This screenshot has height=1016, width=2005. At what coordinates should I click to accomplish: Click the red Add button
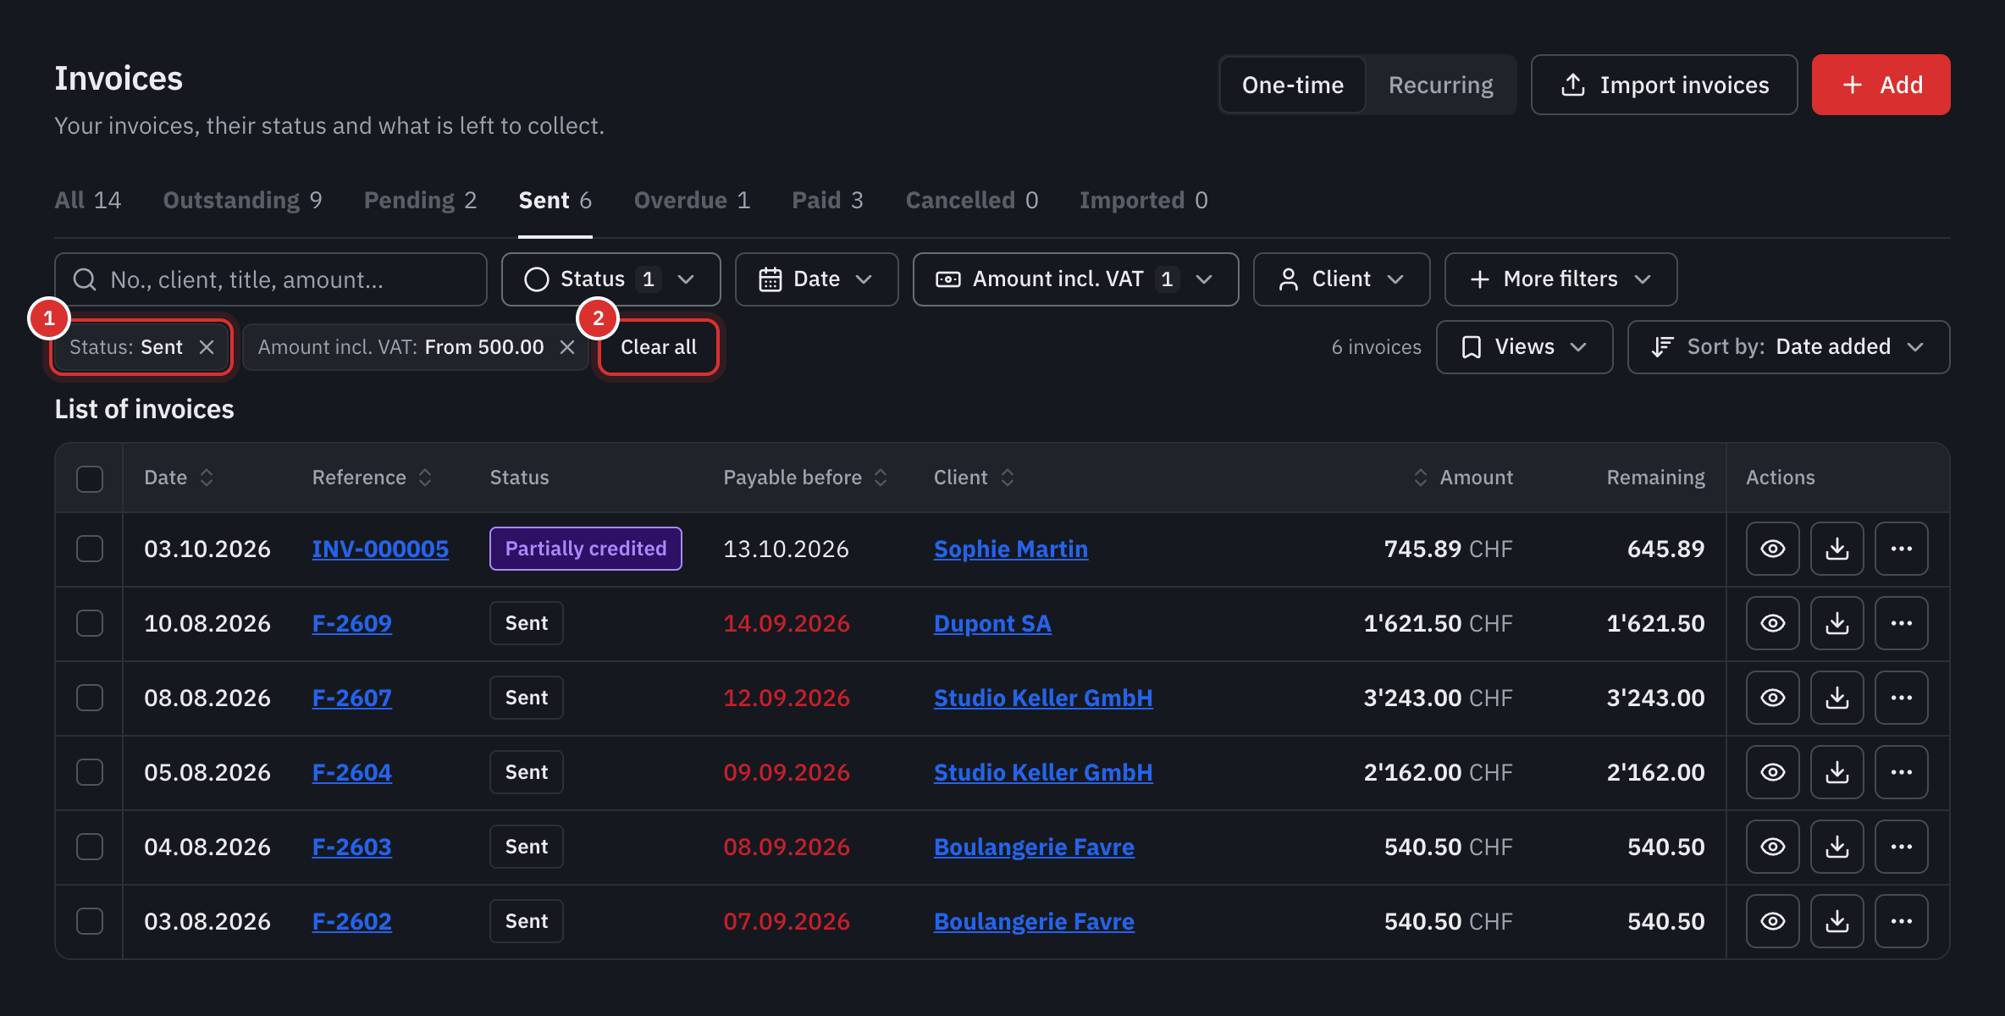(x=1881, y=85)
